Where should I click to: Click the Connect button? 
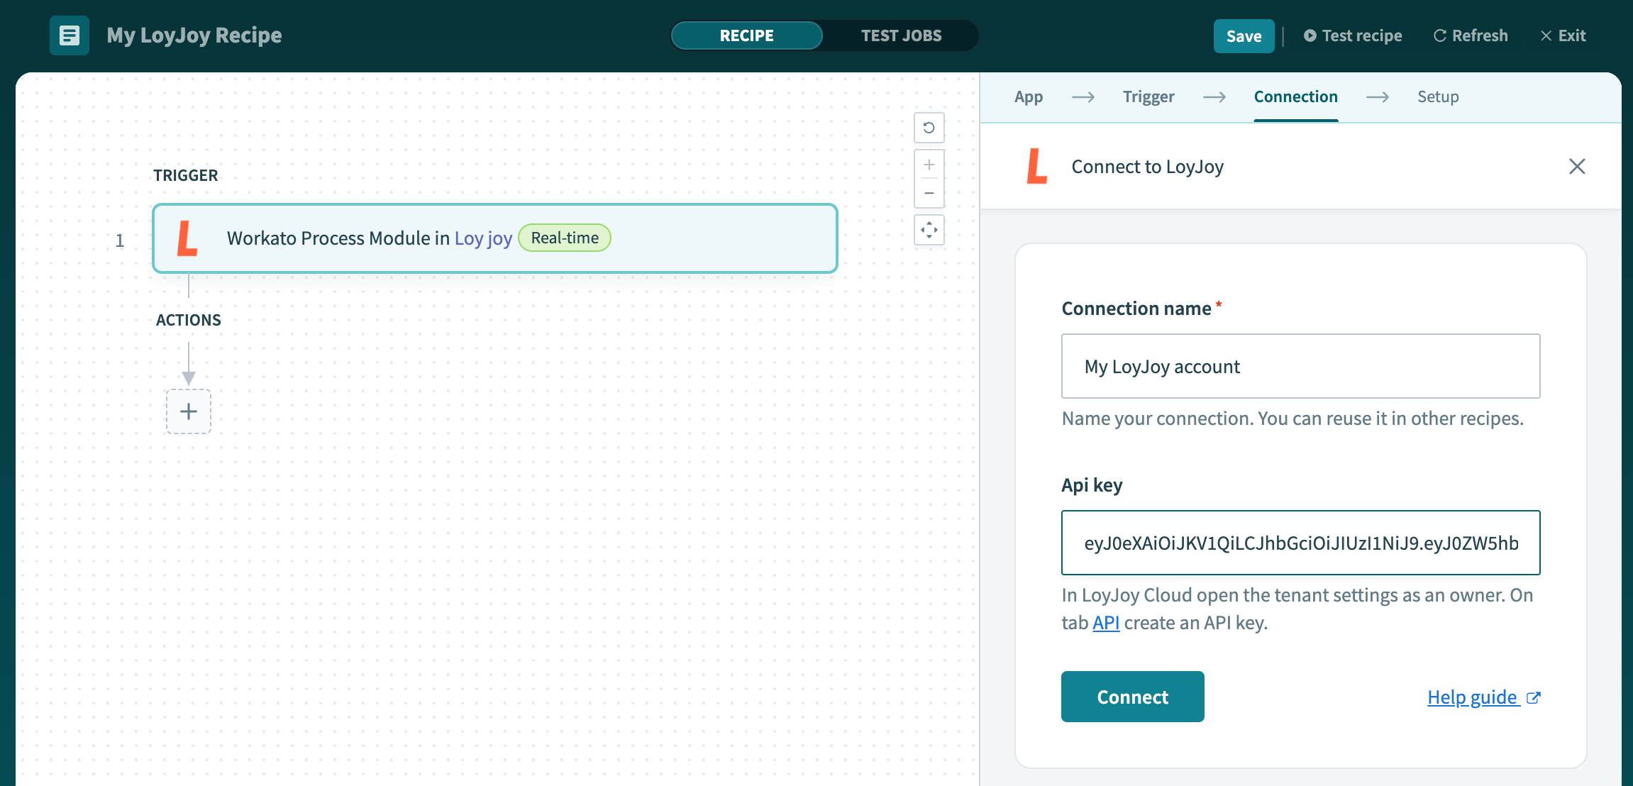[1132, 697]
